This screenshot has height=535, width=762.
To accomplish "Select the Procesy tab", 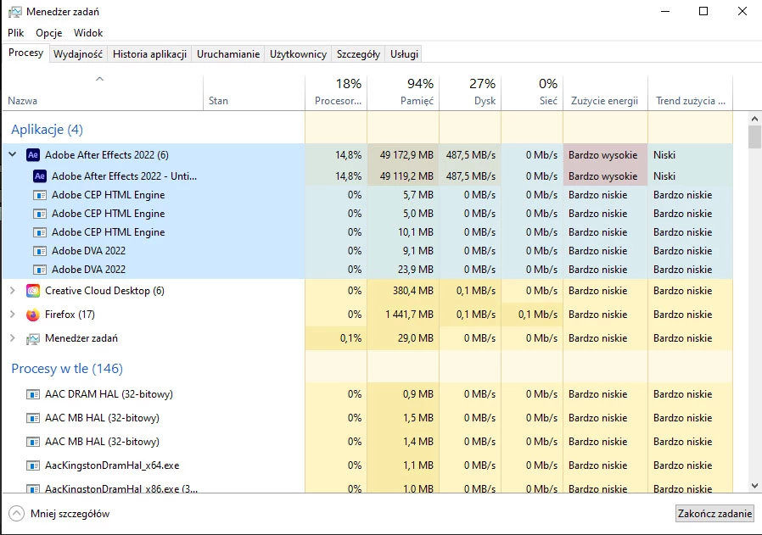I will [25, 53].
